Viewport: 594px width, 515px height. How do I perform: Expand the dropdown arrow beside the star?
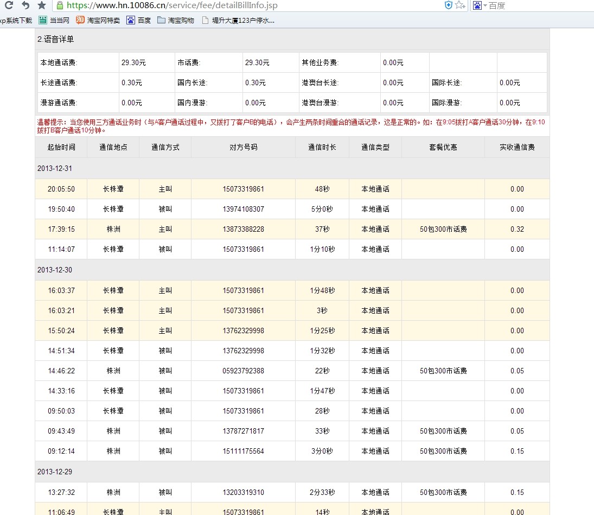click(x=465, y=5)
